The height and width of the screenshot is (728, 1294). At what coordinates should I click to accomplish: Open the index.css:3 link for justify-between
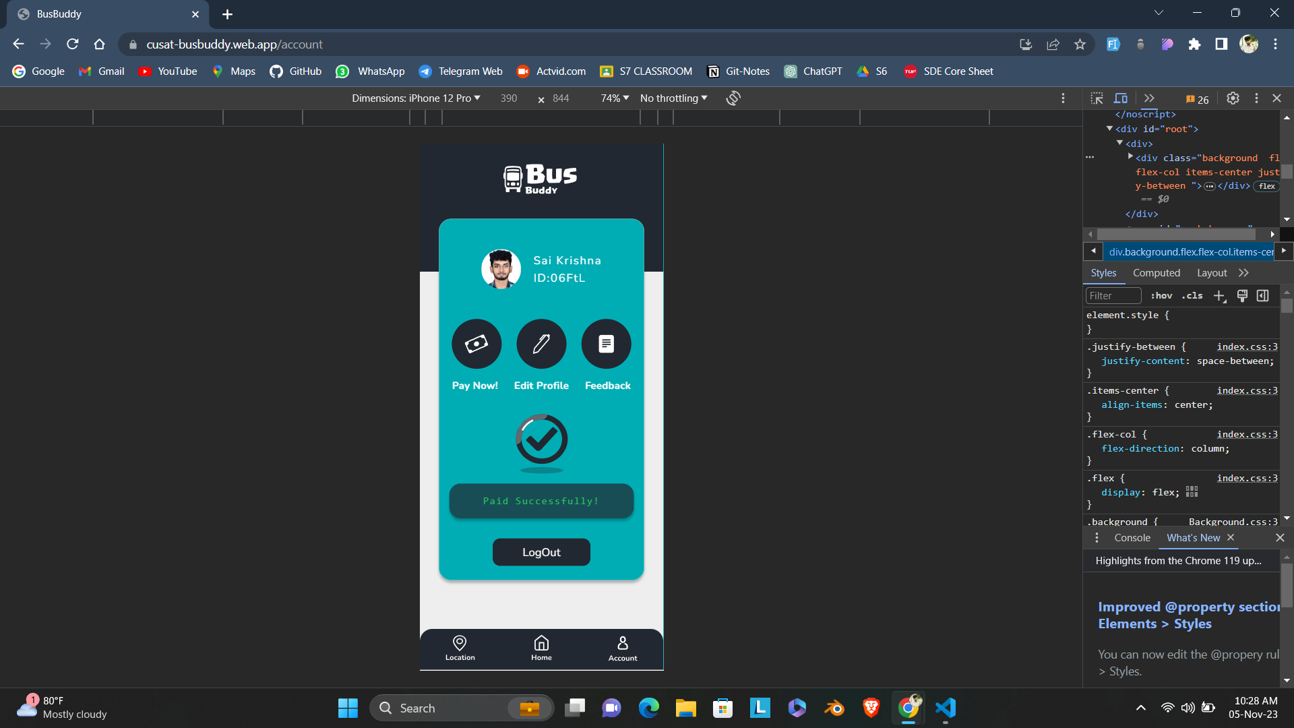[x=1246, y=346]
